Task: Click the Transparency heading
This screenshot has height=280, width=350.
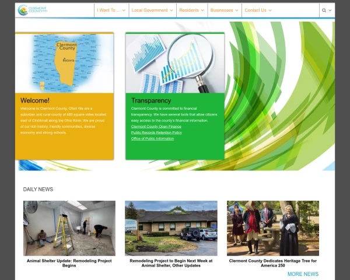Action: [x=151, y=100]
